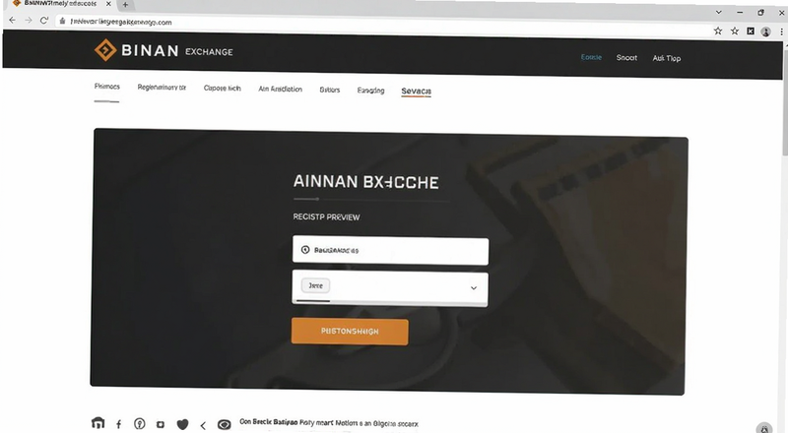Click the Snoot header link
This screenshot has height=433, width=788.
626,58
